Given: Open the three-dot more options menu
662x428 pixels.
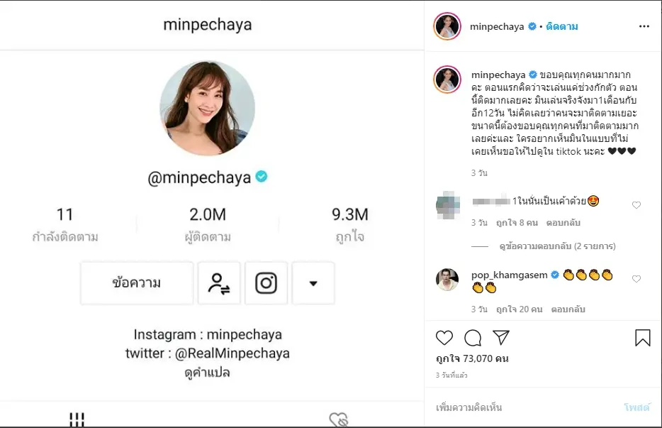Looking at the screenshot, I should (x=644, y=26).
